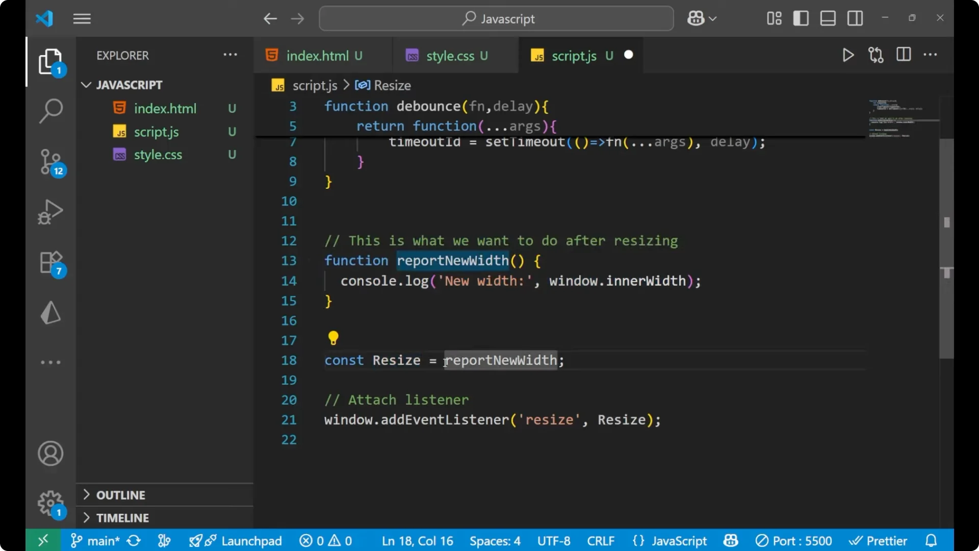Open Prettier formatter status
The width and height of the screenshot is (979, 551).
[x=878, y=540]
